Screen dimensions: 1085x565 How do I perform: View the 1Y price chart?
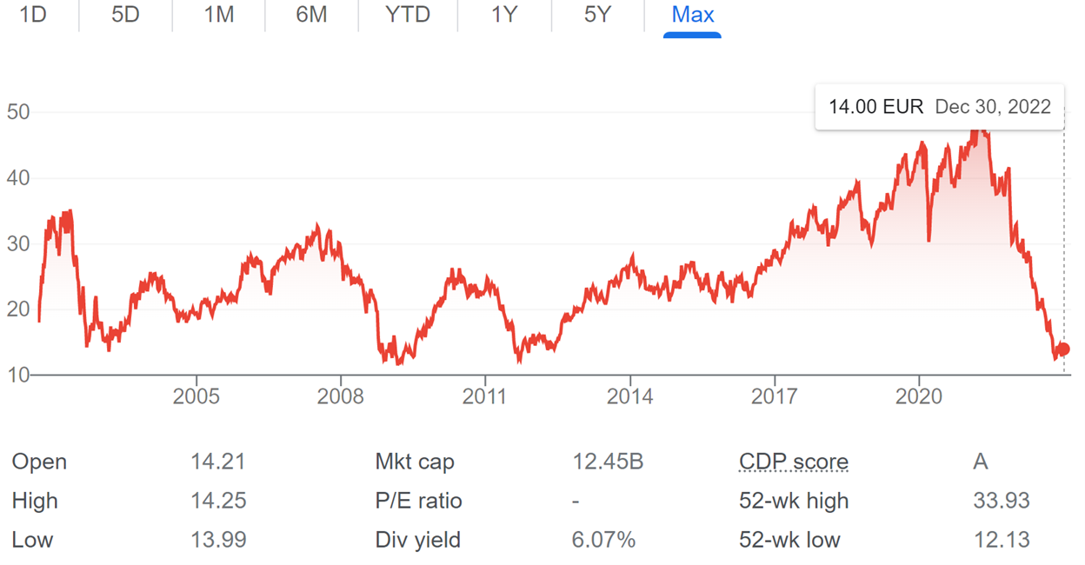click(x=503, y=15)
